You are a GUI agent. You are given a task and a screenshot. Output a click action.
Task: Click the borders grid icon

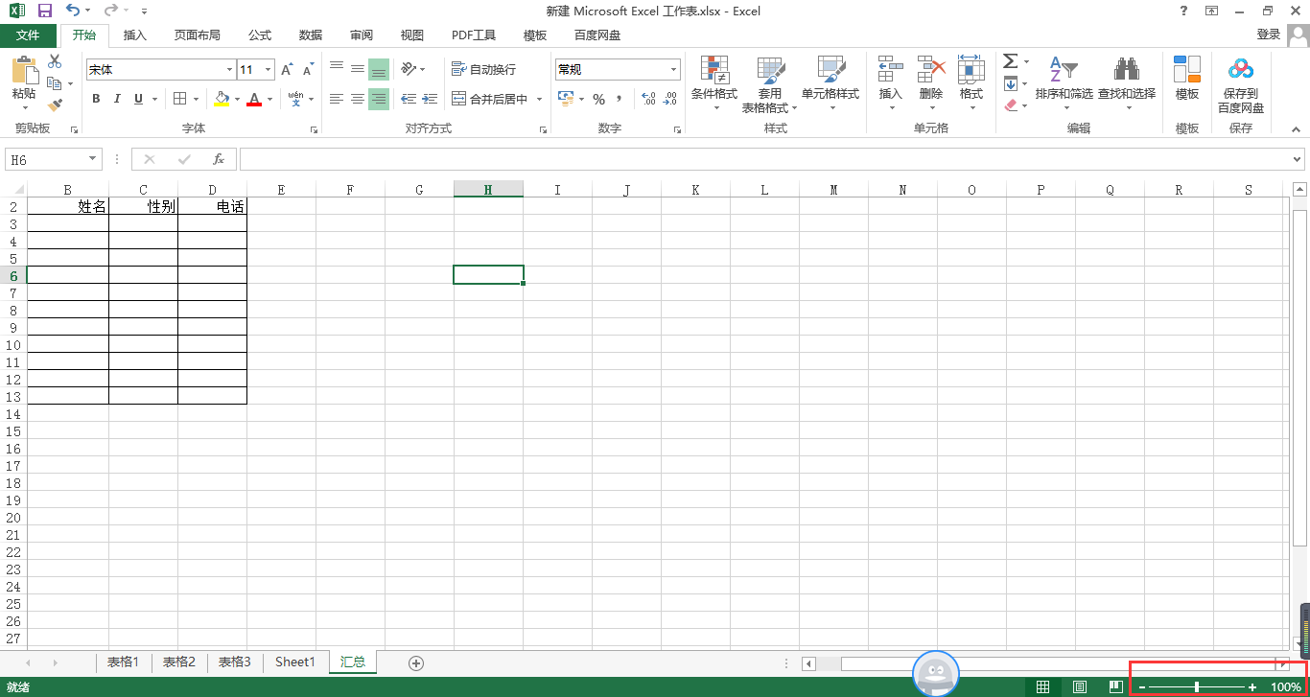pyautogui.click(x=179, y=99)
